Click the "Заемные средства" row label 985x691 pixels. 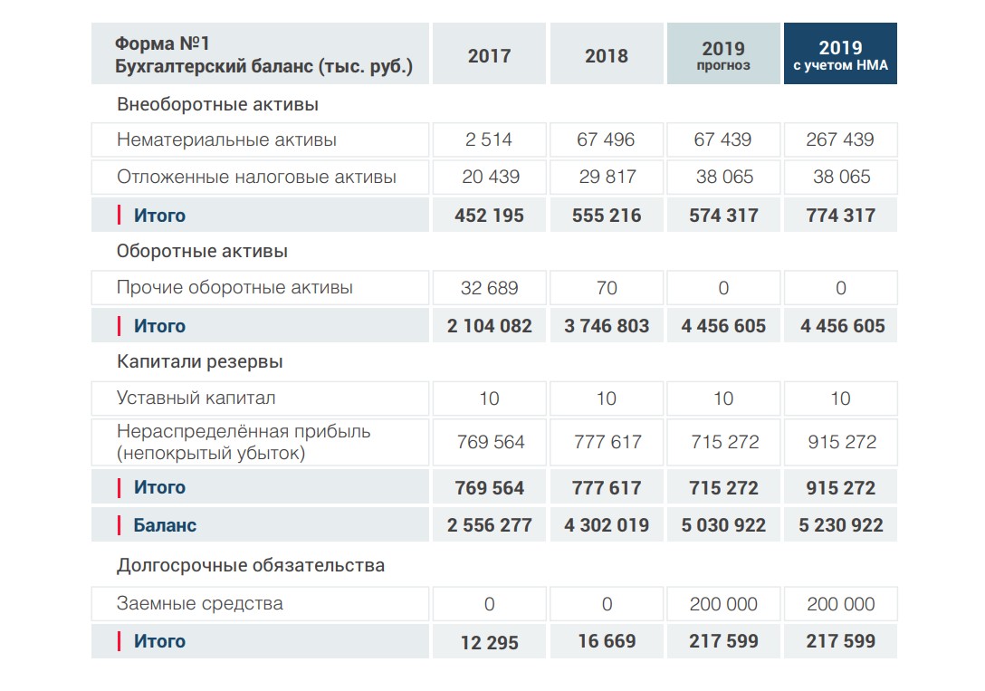click(199, 604)
